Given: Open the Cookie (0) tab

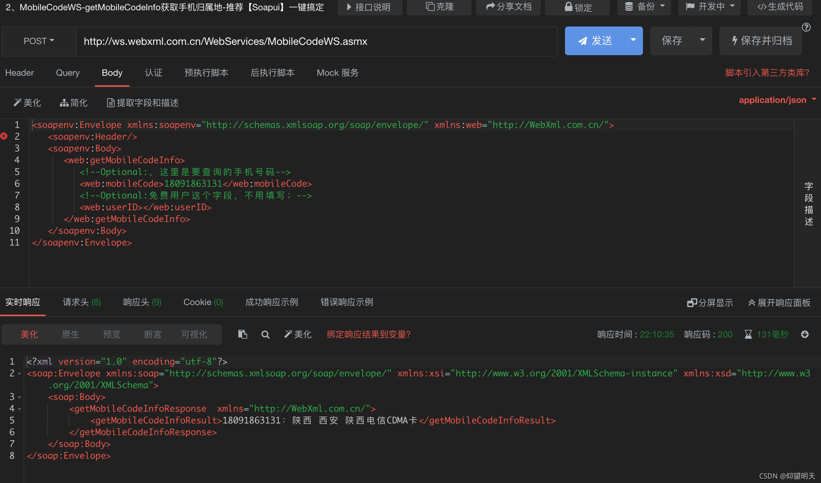Looking at the screenshot, I should click(203, 302).
